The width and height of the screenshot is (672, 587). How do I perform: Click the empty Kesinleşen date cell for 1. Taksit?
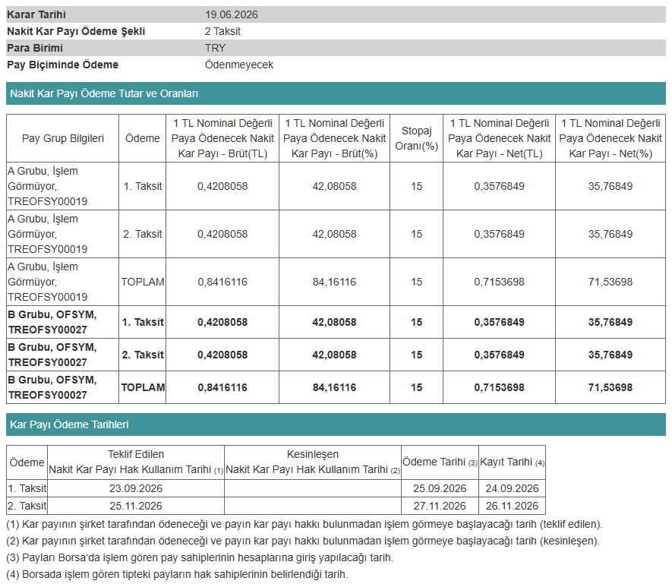click(x=312, y=488)
